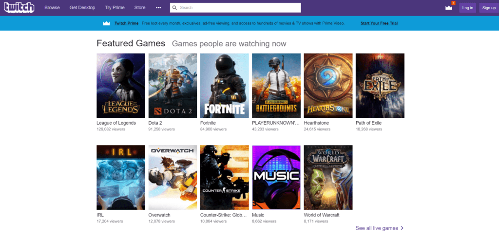Open See all live games link
The height and width of the screenshot is (237, 499).
tap(377, 228)
